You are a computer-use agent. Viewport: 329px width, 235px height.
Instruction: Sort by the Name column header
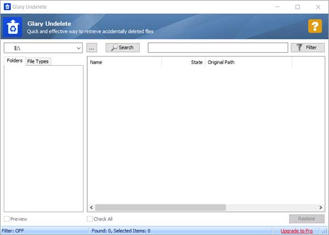(x=124, y=62)
